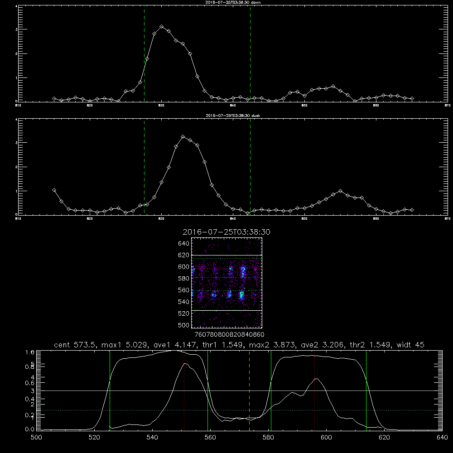Click the '600' label on bottom plot x-axis
Viewport: 453px width, 453px height.
(327, 438)
